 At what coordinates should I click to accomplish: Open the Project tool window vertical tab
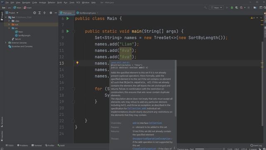2,16
